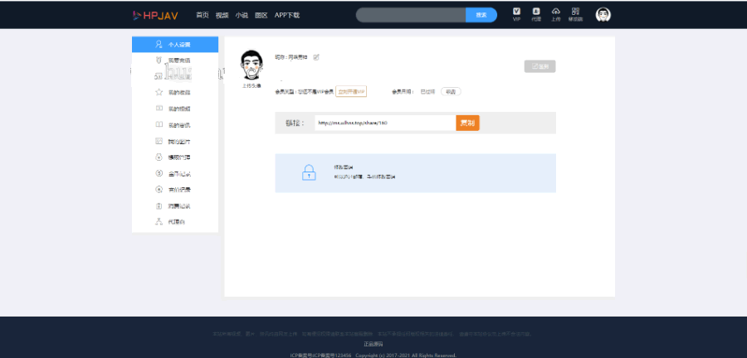Image resolution: width=747 pixels, height=358 pixels.
Task: Click the lock icon in password panel
Action: (308, 172)
